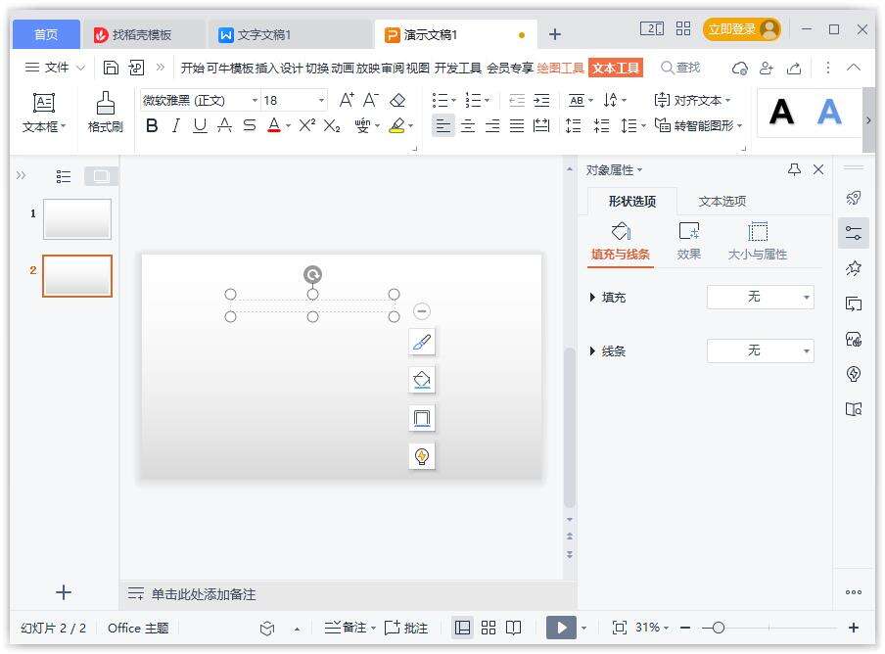This screenshot has height=654, width=885.
Task: Switch to slide thumbnail view icon
Action: pos(101,176)
